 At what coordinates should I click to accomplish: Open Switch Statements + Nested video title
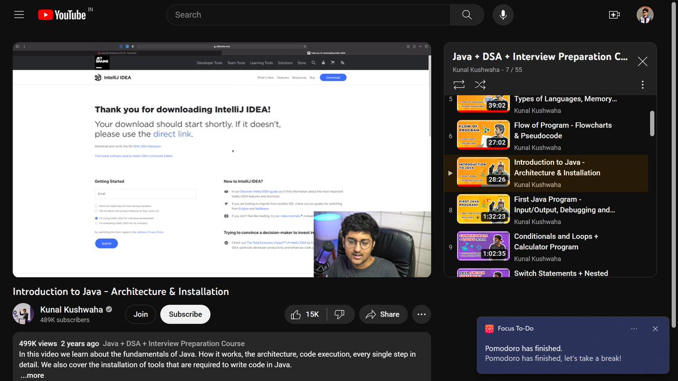(561, 273)
